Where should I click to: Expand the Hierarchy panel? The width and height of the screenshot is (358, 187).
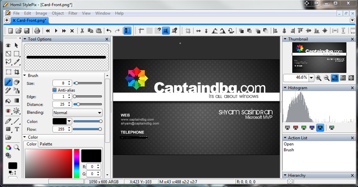(285, 175)
